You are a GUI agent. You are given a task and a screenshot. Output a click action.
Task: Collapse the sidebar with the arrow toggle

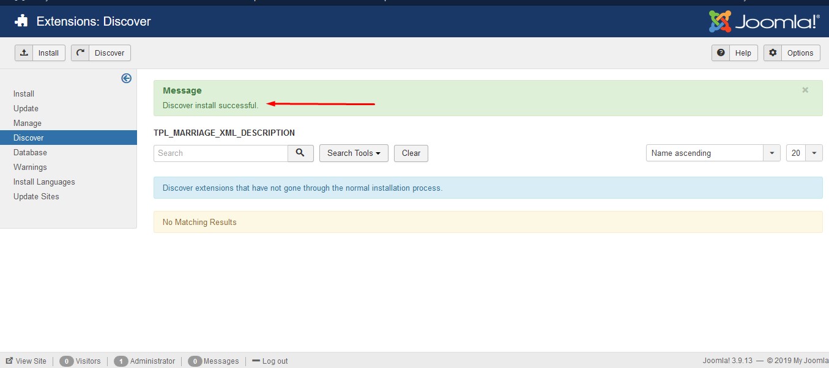tap(127, 78)
